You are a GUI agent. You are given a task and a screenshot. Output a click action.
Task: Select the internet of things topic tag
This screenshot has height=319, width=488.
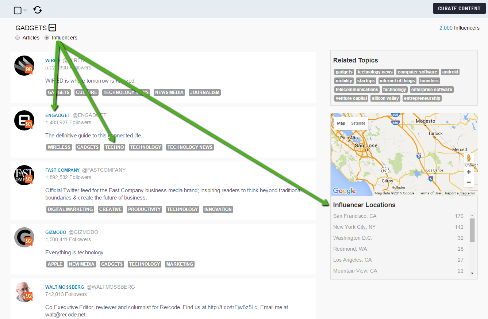397,81
